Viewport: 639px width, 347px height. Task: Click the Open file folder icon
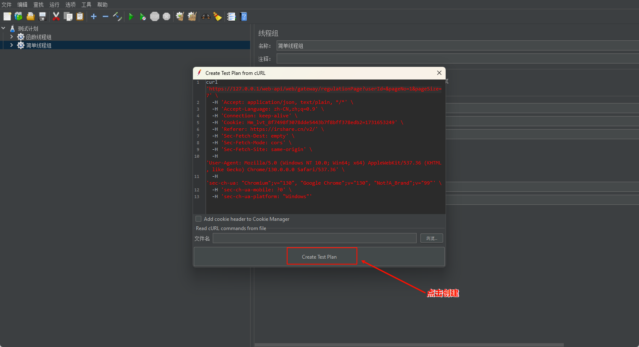pyautogui.click(x=31, y=16)
